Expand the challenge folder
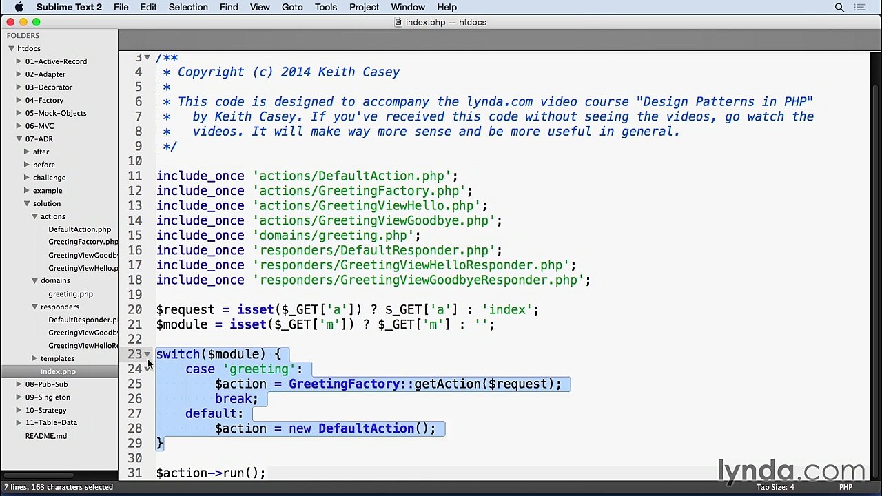The width and height of the screenshot is (882, 496). (x=27, y=178)
